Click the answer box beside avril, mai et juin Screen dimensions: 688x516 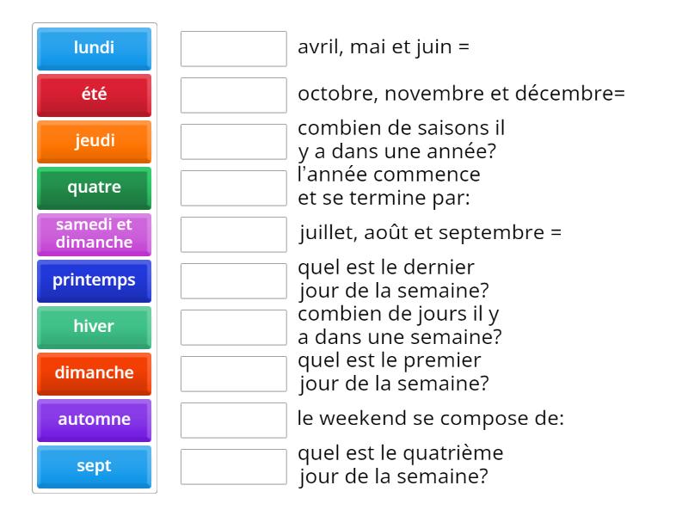point(233,48)
